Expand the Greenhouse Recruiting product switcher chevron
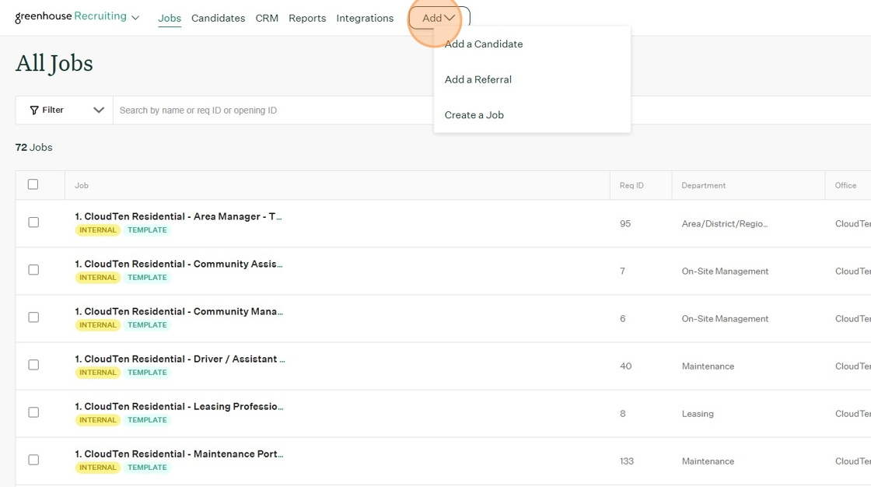Viewport: 871px width, 487px height. tap(135, 18)
